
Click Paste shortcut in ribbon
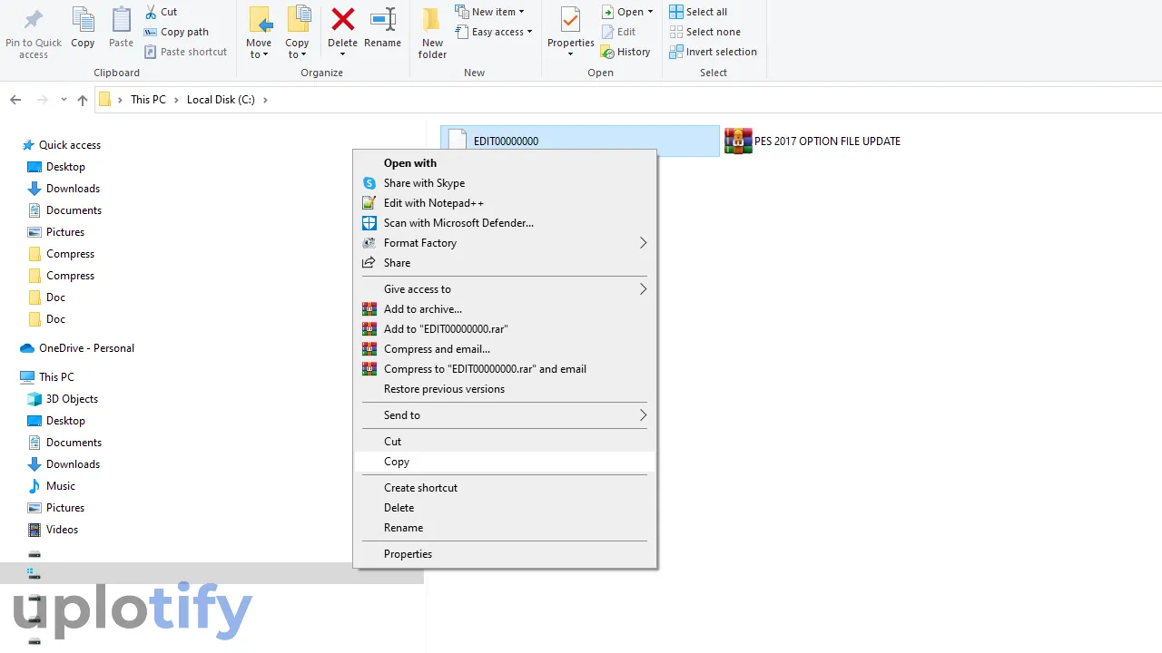[x=185, y=52]
